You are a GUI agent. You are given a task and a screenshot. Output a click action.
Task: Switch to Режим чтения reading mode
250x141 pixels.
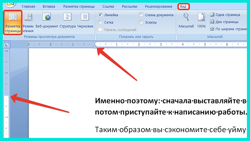click(x=28, y=23)
